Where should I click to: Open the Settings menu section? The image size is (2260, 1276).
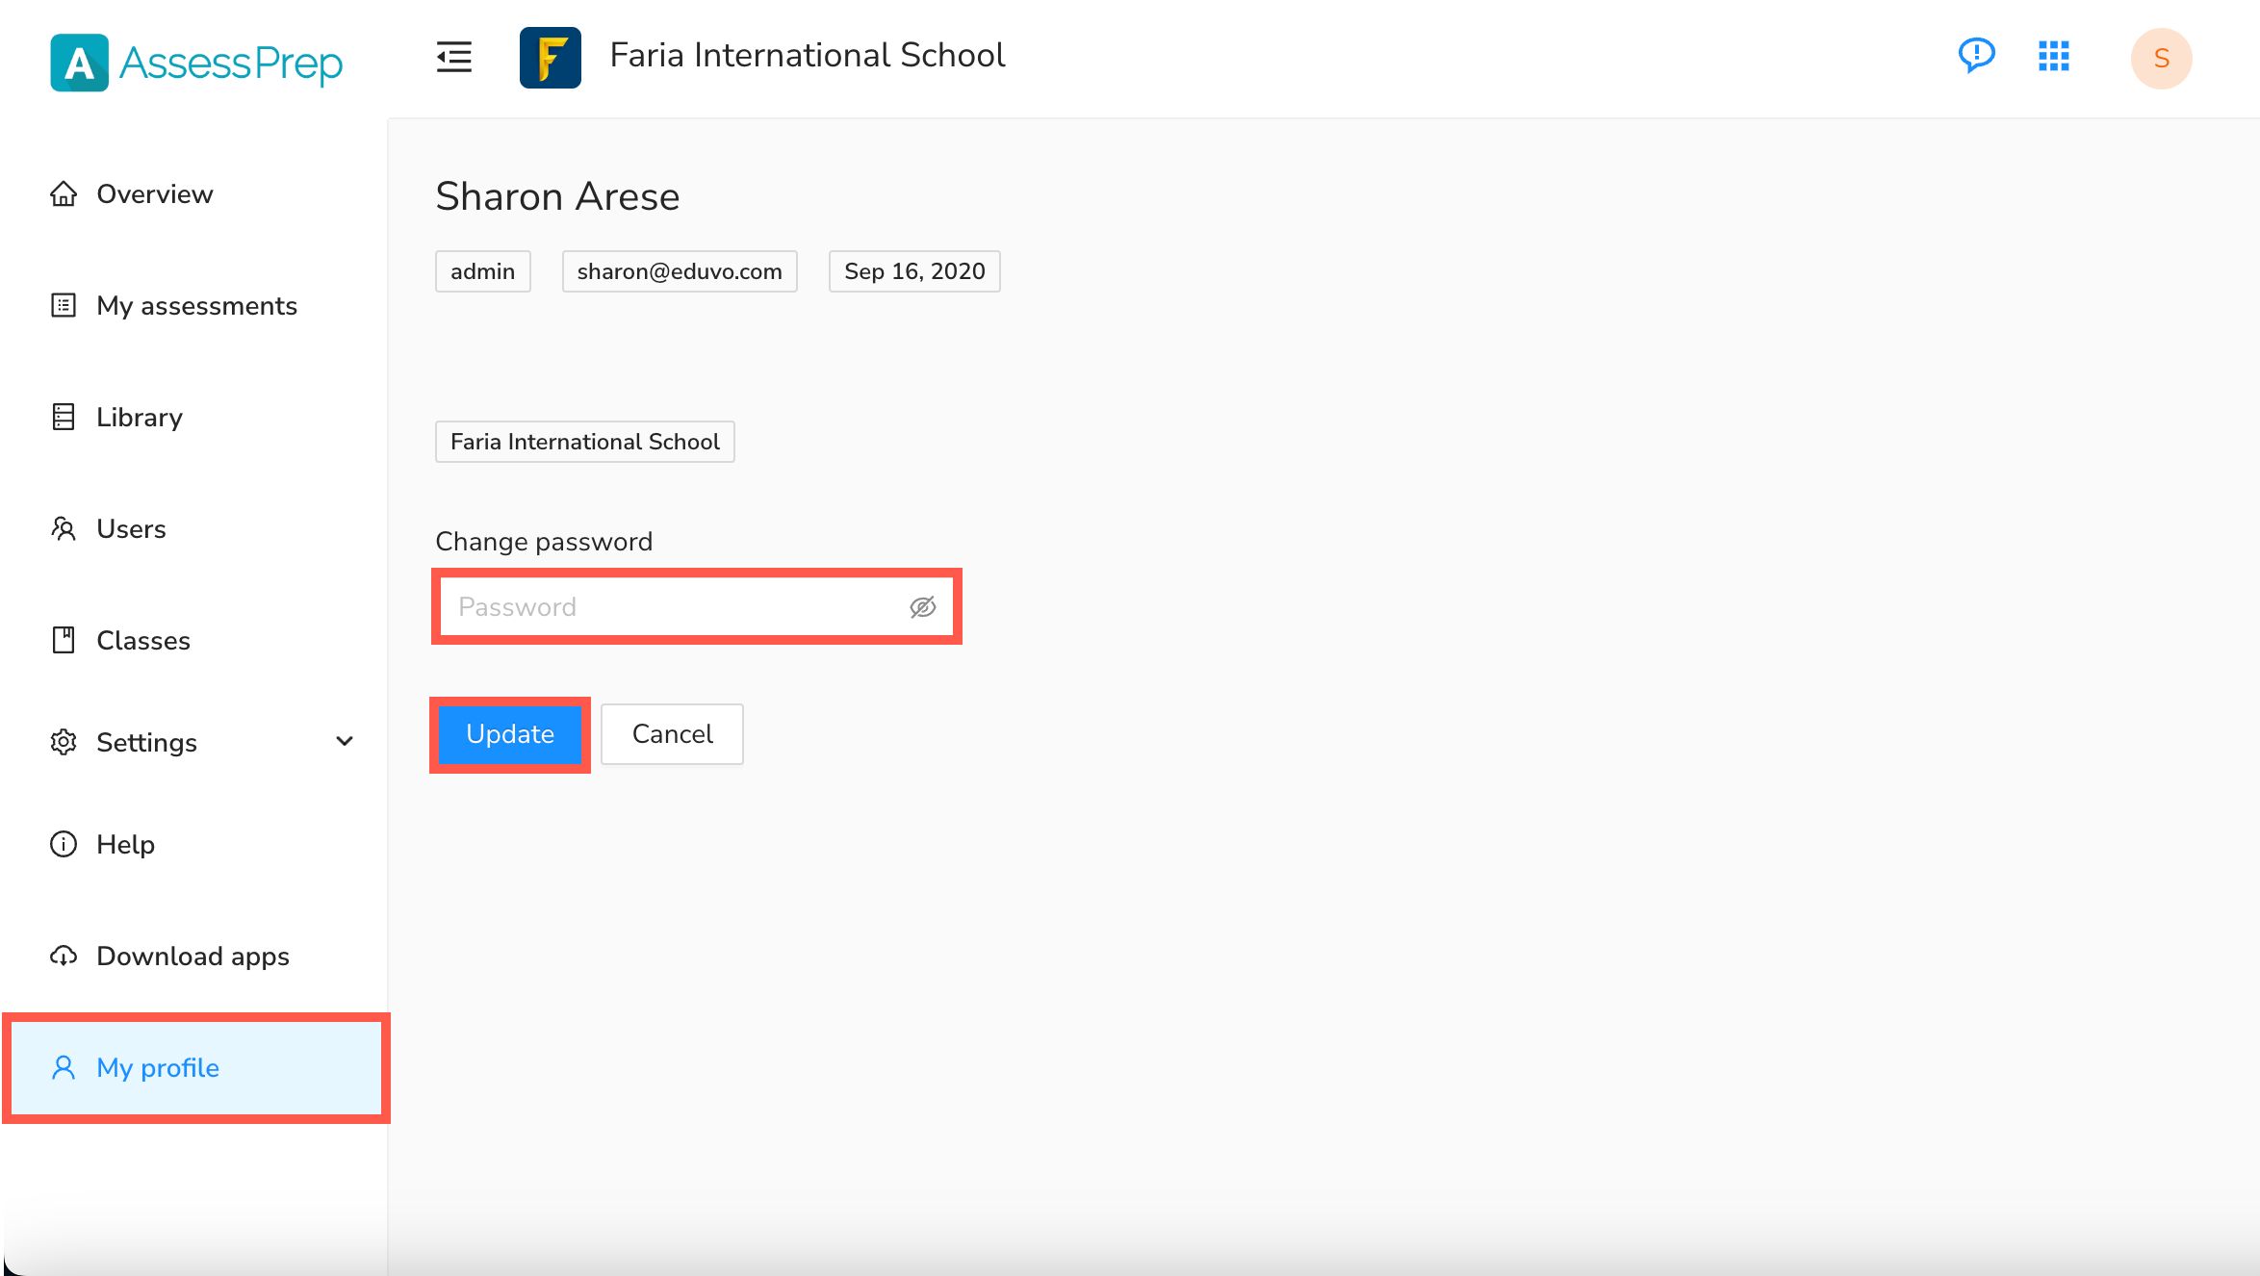click(146, 742)
